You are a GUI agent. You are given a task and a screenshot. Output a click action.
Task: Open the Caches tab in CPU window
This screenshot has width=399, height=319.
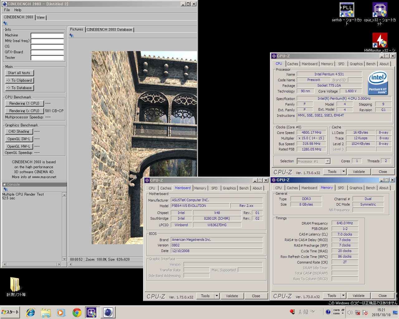pyautogui.click(x=292, y=64)
